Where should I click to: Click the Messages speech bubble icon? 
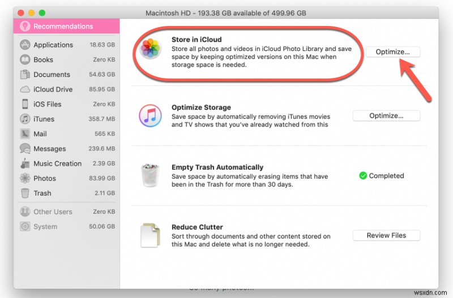[x=25, y=149]
